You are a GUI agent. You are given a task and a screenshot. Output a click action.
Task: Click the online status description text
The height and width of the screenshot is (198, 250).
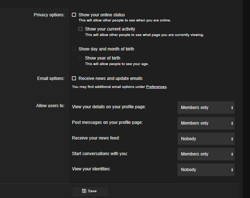pos(124,20)
